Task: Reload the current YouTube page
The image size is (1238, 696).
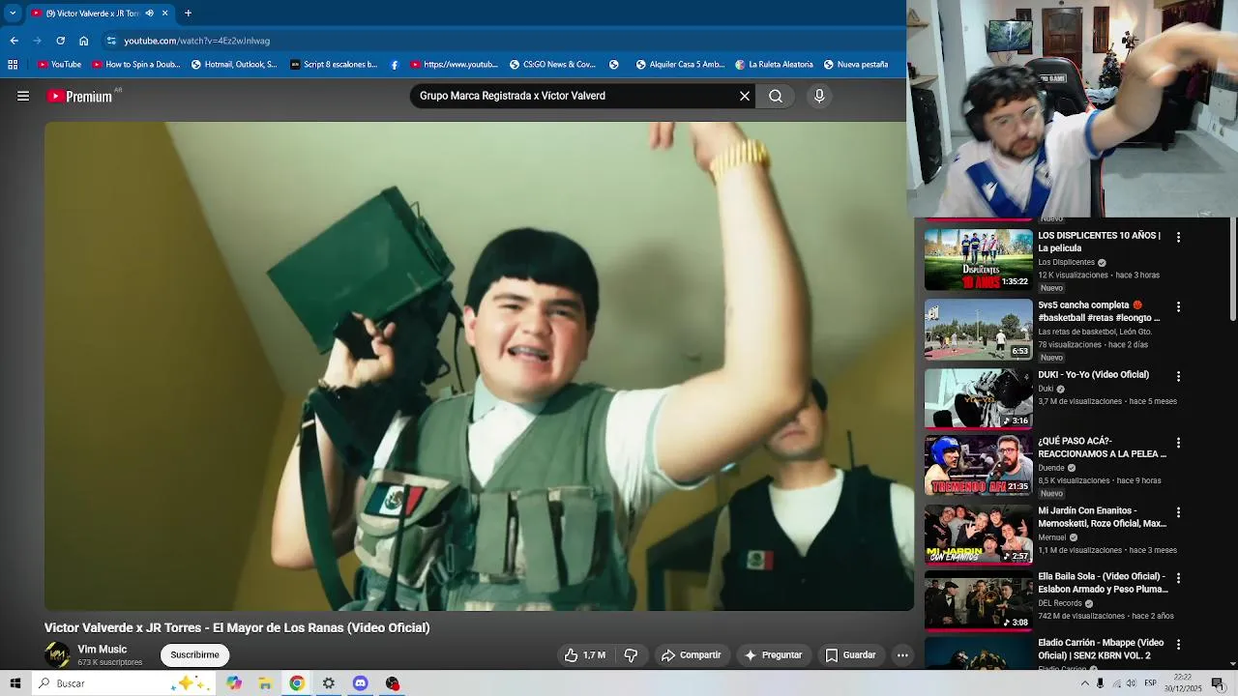Action: pos(60,41)
